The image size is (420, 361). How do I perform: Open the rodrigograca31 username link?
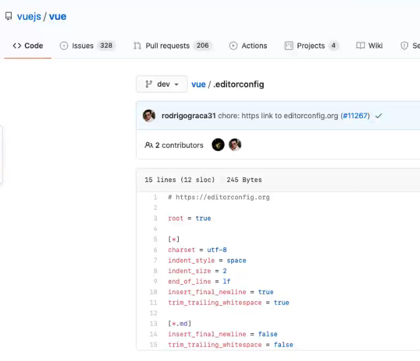tap(189, 116)
